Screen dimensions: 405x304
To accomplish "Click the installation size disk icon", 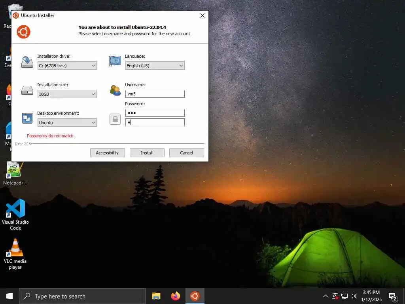I will (x=27, y=91).
